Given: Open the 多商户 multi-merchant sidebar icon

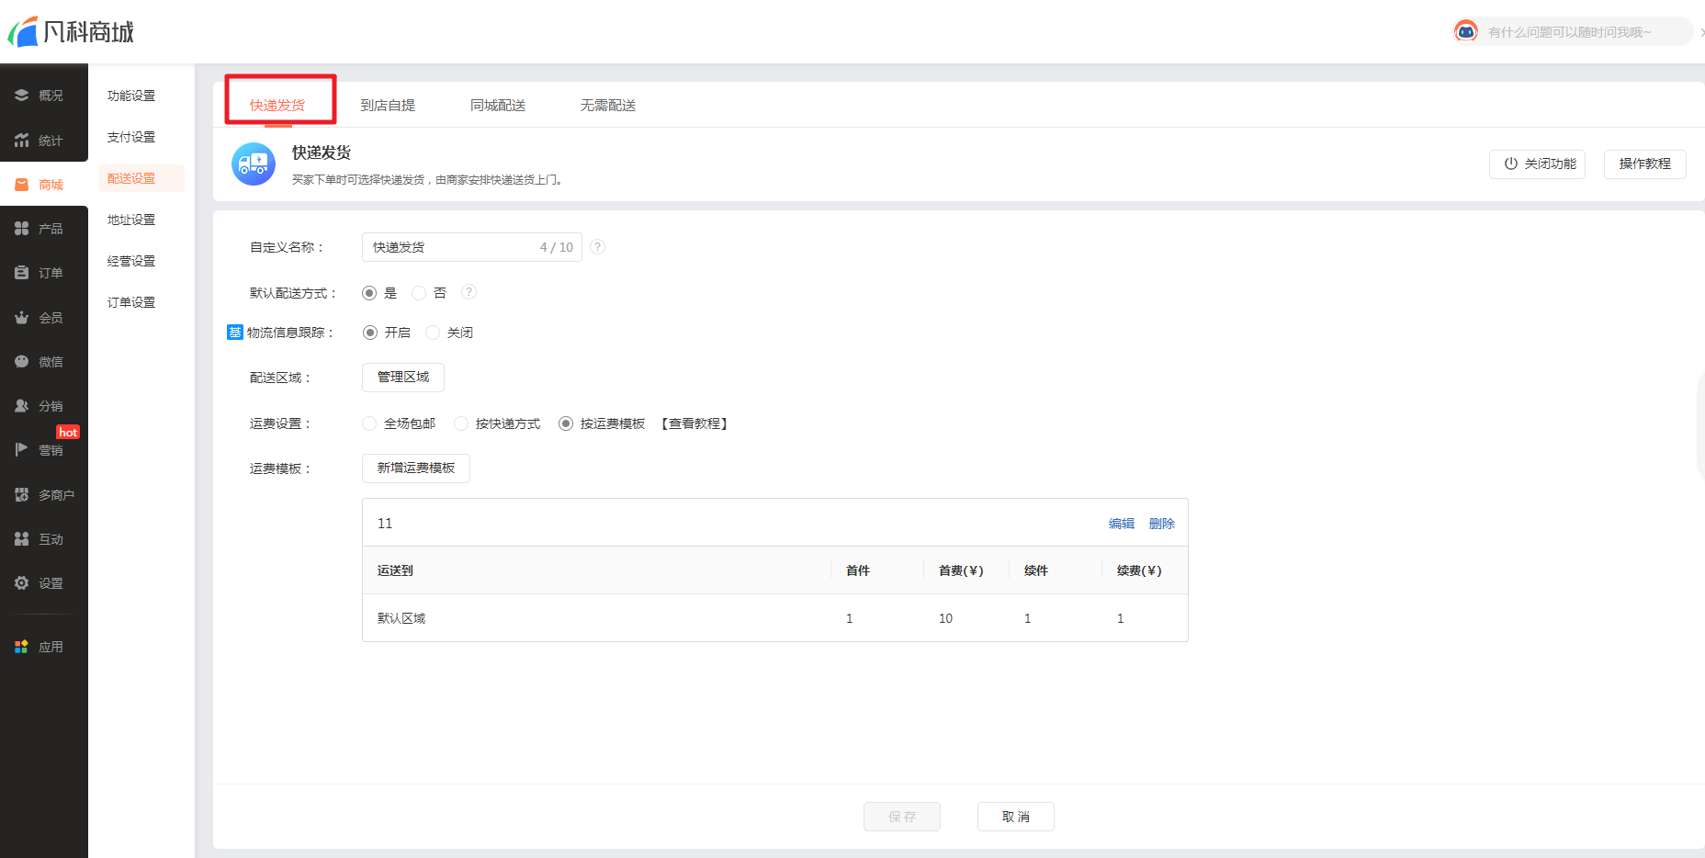Looking at the screenshot, I should 21,494.
